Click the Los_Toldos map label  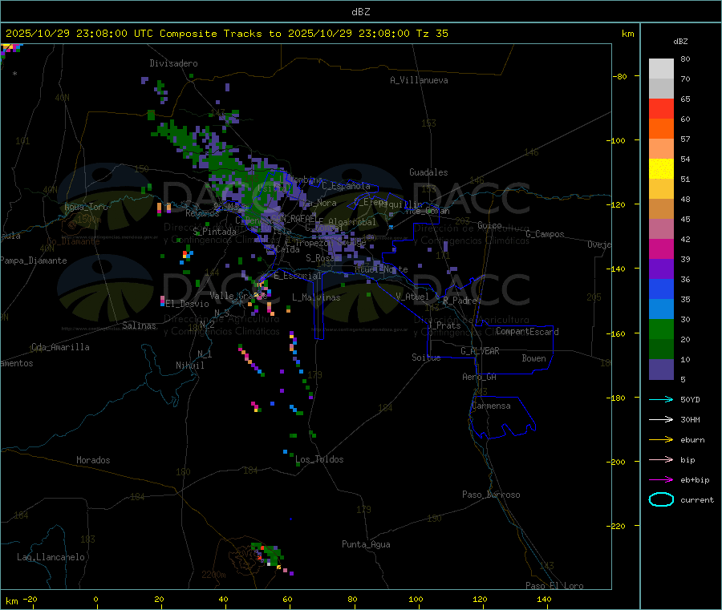[x=319, y=459]
